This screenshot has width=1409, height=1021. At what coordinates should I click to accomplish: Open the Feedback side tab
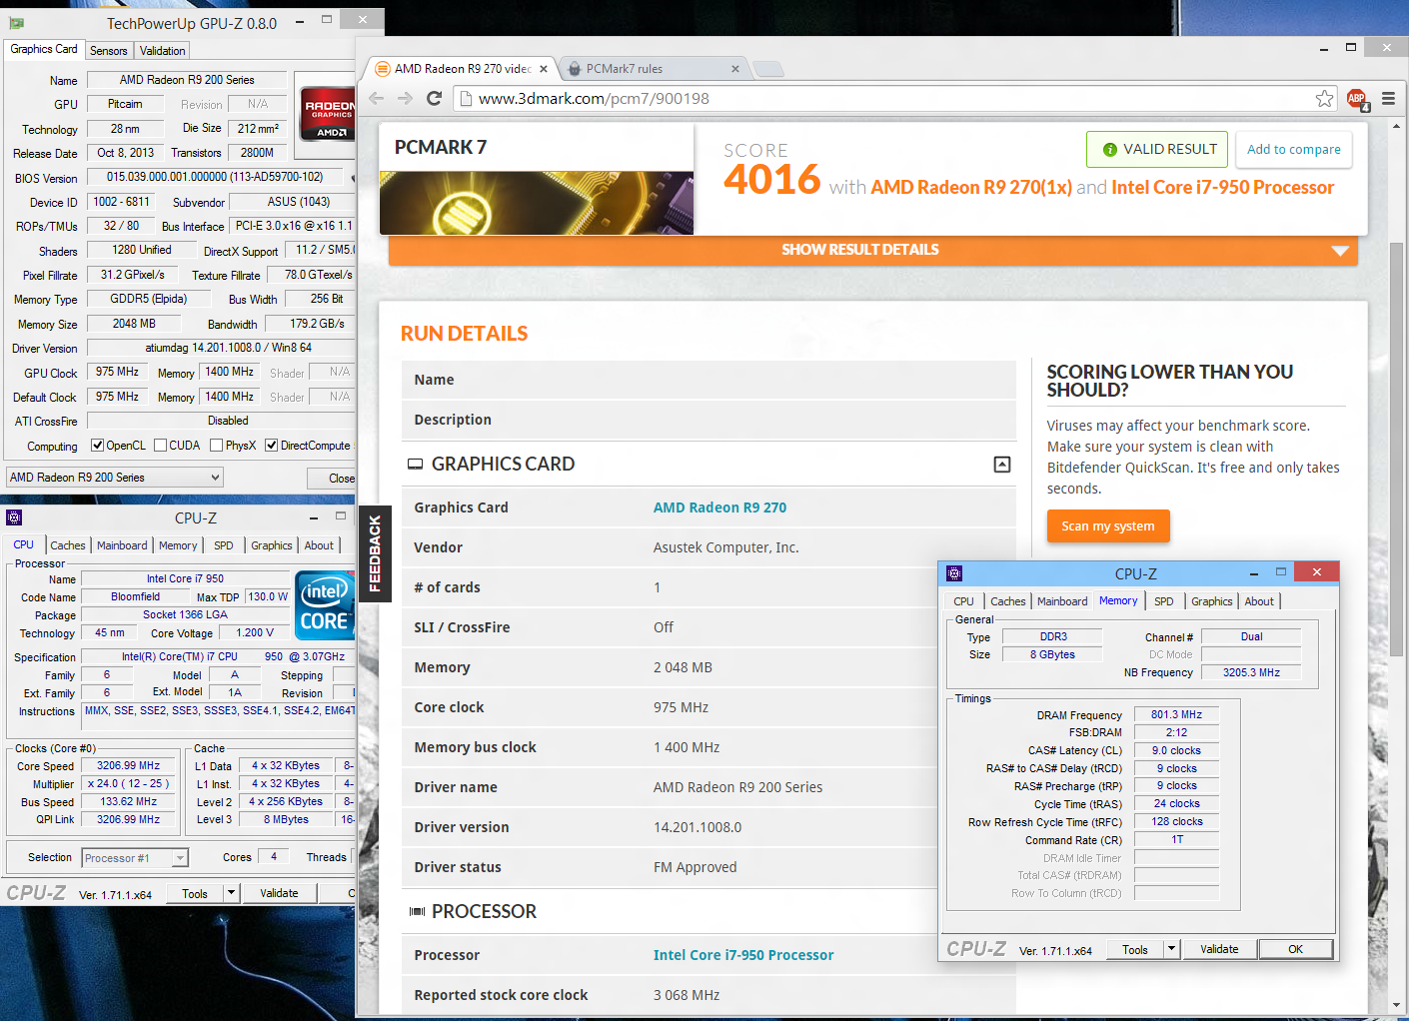pos(375,553)
